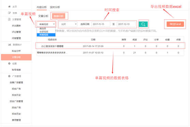The image size is (190, 127).
Task: Open the 30天 time range dropdown
Action: (68, 24)
